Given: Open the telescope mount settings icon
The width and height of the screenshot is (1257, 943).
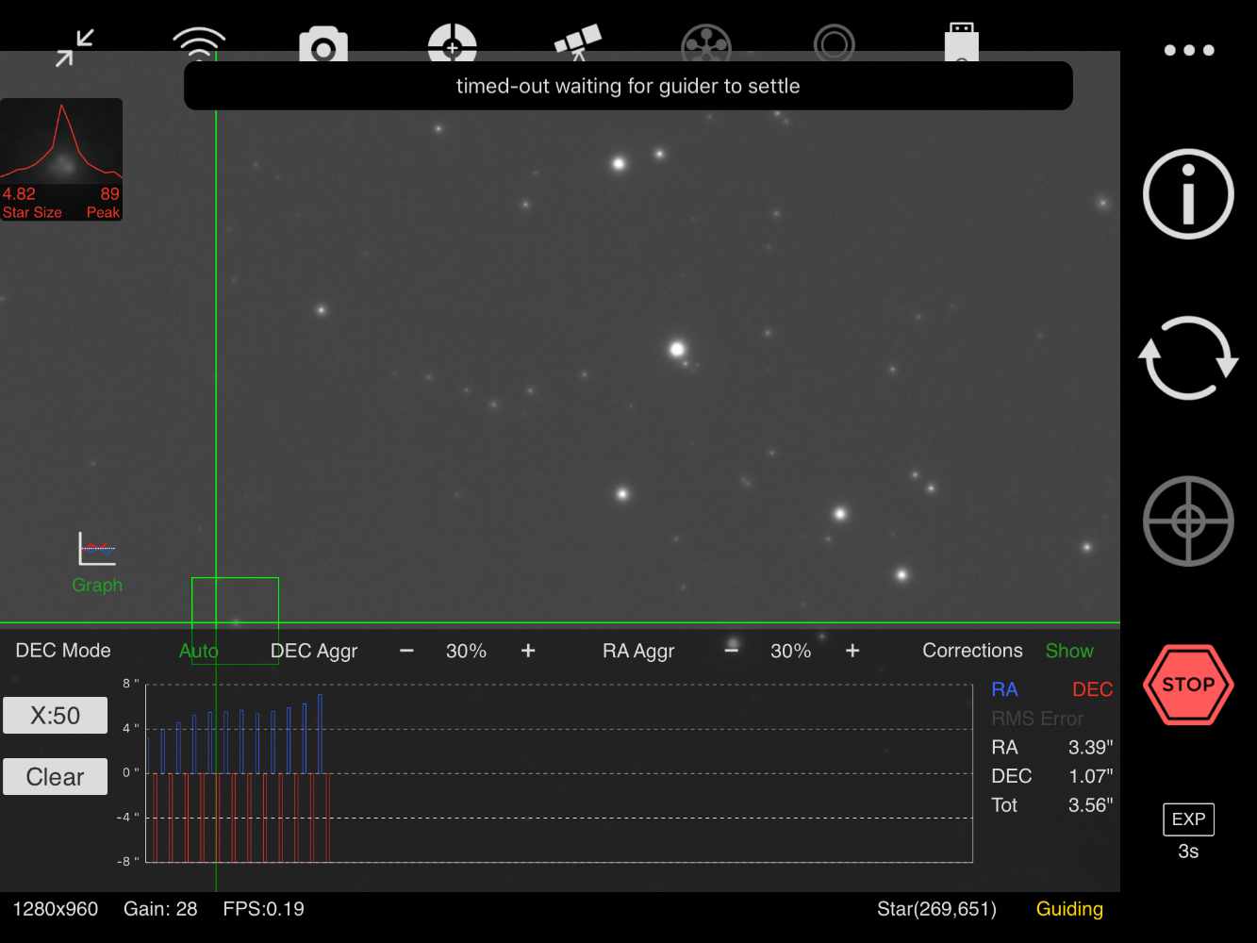Looking at the screenshot, I should pos(578,42).
